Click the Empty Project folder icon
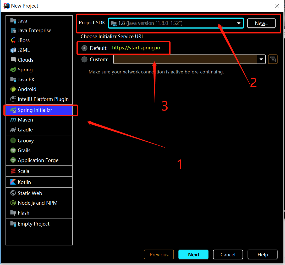 point(13,224)
